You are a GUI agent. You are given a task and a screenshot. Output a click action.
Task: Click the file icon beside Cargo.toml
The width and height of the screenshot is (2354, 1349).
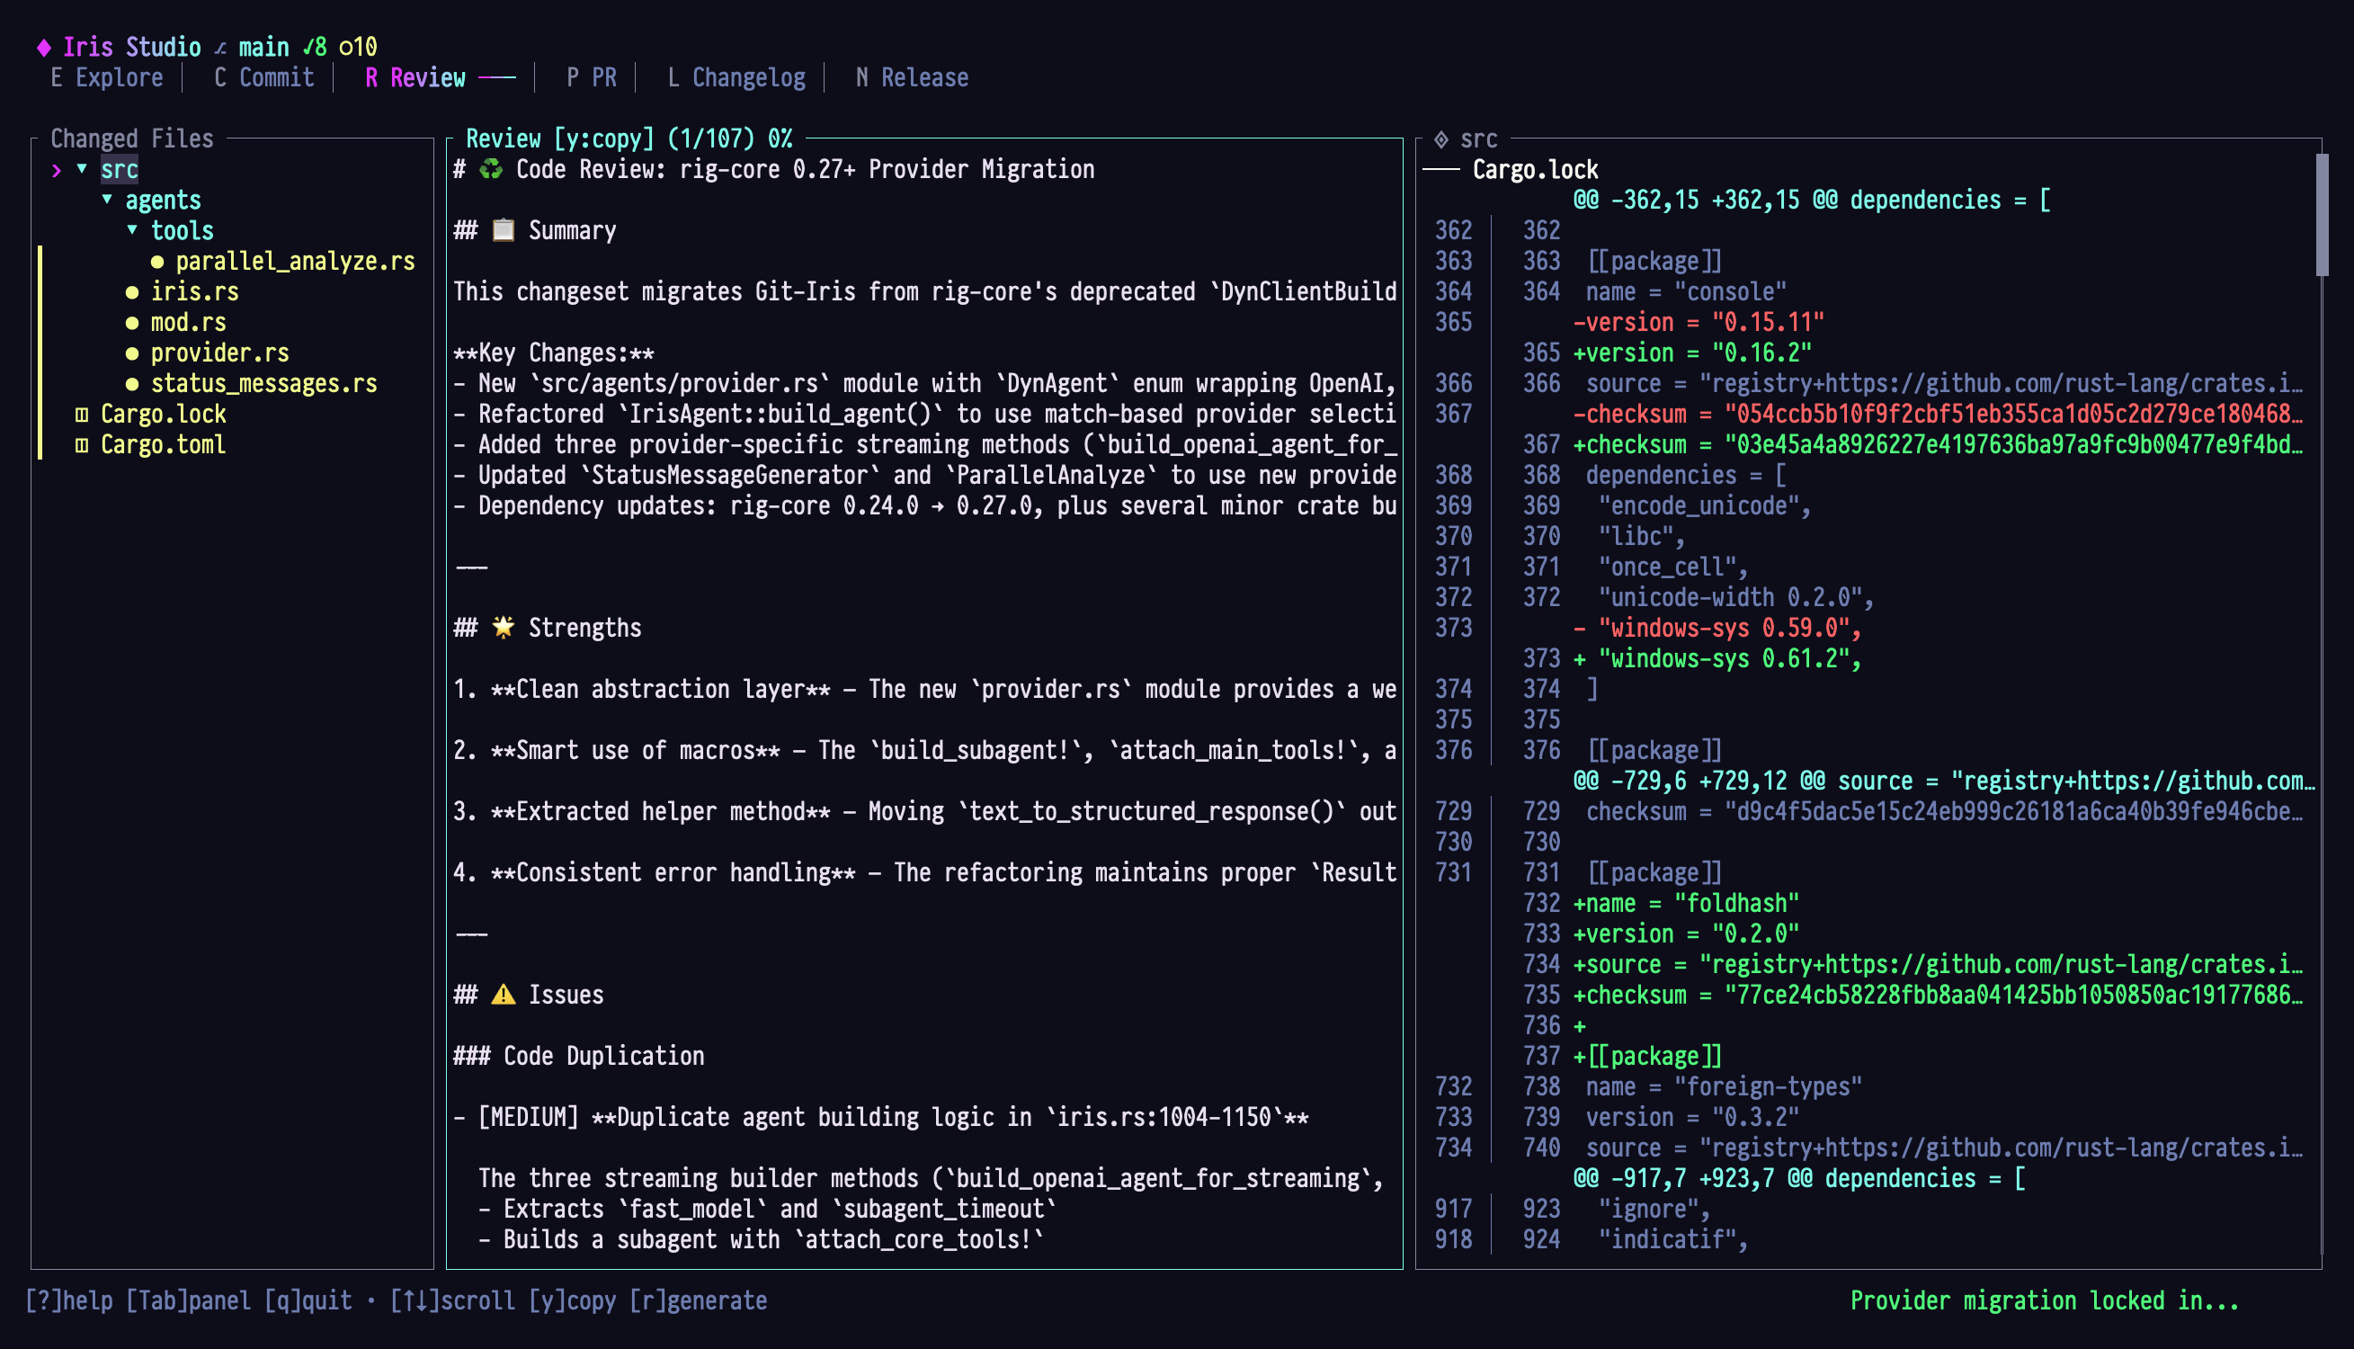pos(82,445)
